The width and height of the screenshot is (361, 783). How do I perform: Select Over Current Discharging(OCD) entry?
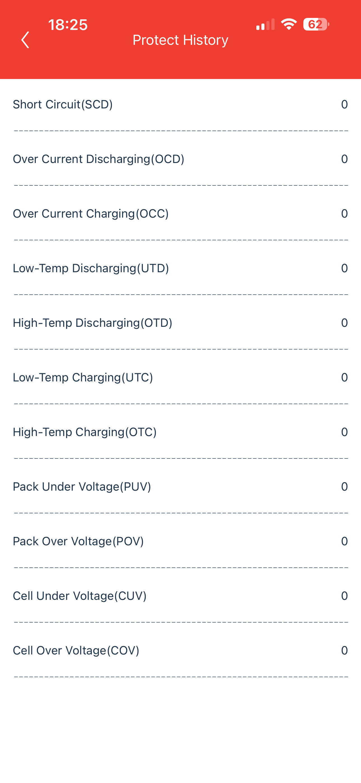pyautogui.click(x=180, y=159)
